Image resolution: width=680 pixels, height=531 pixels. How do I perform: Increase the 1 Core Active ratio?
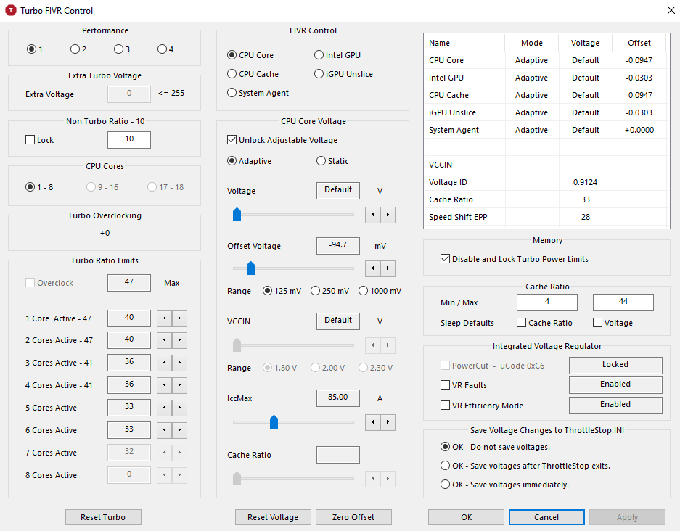(x=179, y=318)
